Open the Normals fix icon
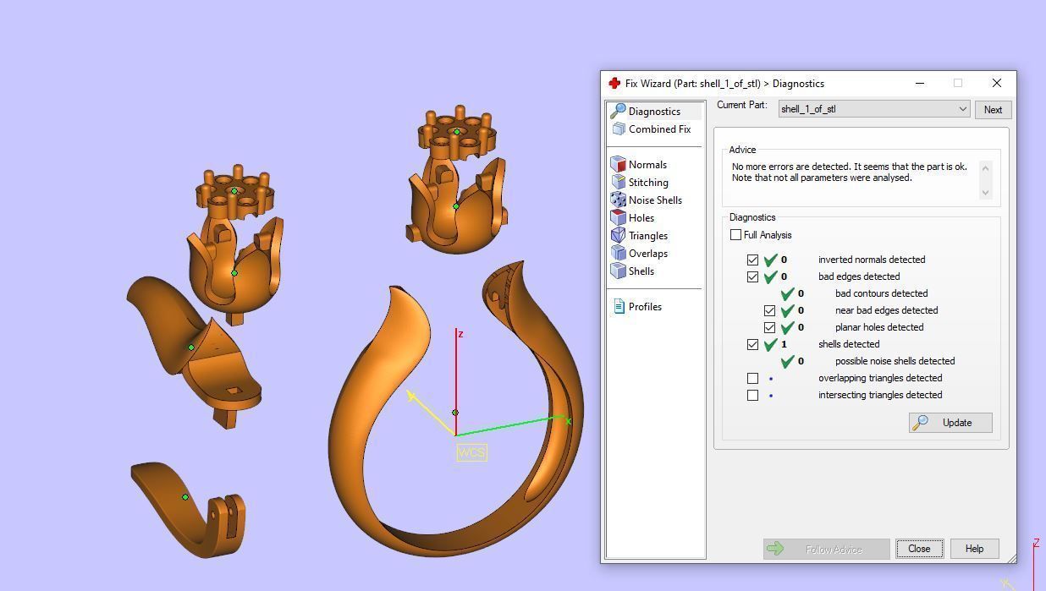This screenshot has width=1046, height=591. pos(618,165)
